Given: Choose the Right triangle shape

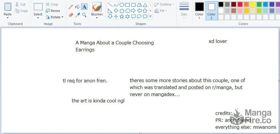Looking at the screenshot, I should [110, 11].
